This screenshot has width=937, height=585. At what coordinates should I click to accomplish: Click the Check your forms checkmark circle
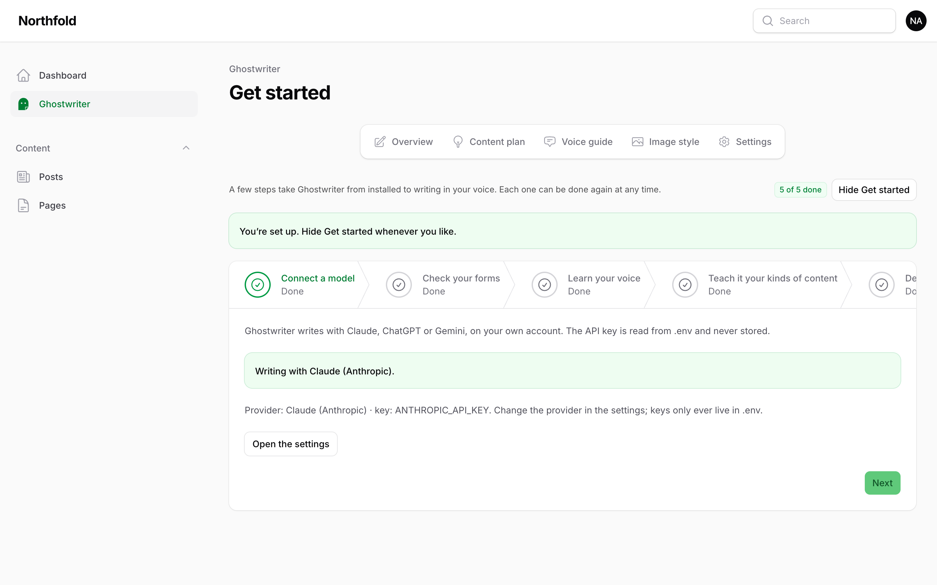[x=399, y=285]
